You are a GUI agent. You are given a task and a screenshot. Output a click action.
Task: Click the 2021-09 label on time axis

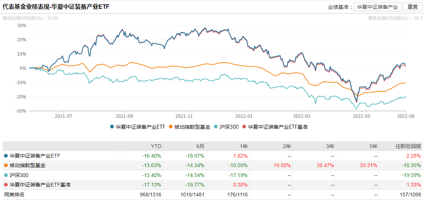(124, 116)
